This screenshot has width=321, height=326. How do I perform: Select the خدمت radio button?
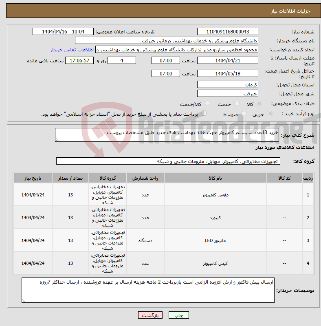click(x=237, y=104)
